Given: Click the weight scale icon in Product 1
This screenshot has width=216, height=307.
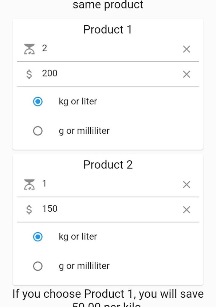Looking at the screenshot, I should 29,49.
